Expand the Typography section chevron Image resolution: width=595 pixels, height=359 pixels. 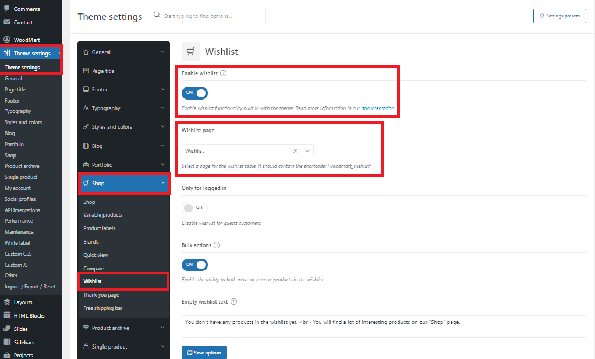point(163,108)
